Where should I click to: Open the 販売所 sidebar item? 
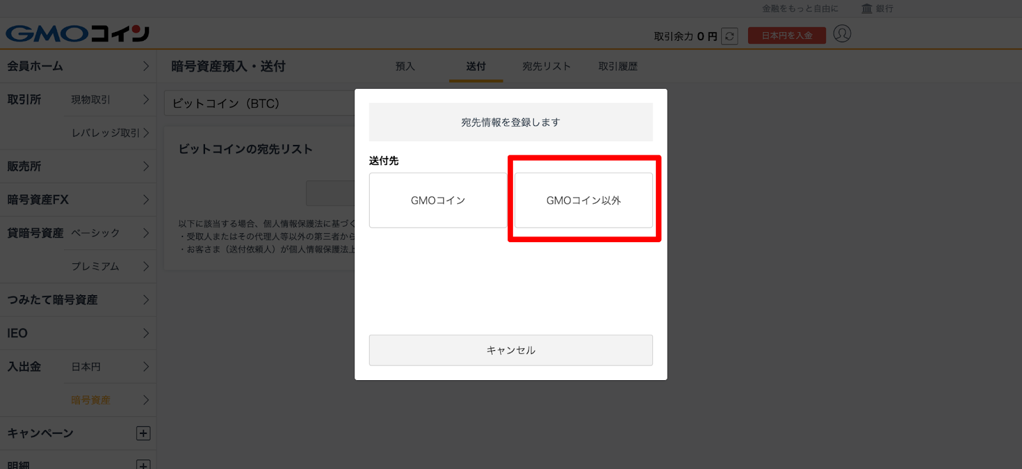coord(78,167)
